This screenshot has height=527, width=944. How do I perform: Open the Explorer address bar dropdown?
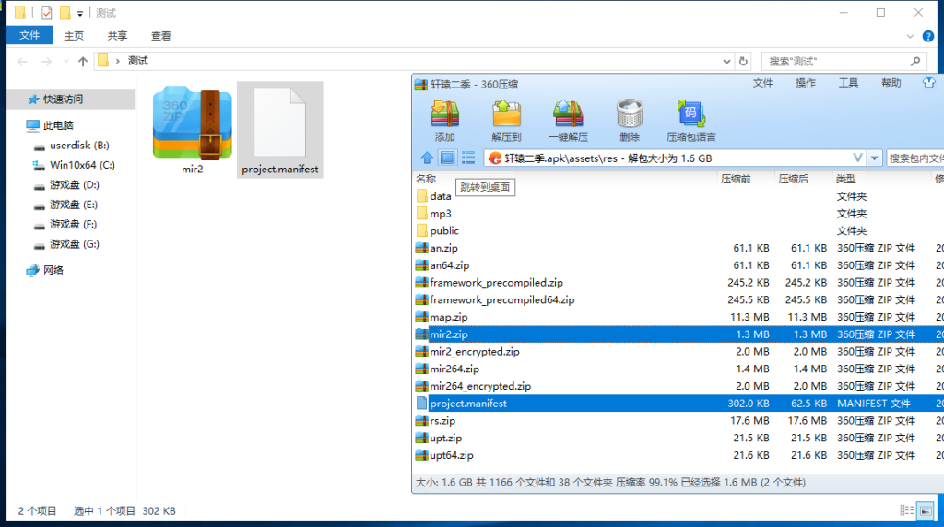coord(726,61)
